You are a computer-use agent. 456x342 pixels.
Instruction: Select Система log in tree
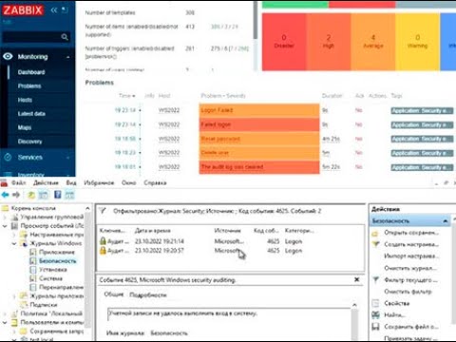(x=50, y=278)
